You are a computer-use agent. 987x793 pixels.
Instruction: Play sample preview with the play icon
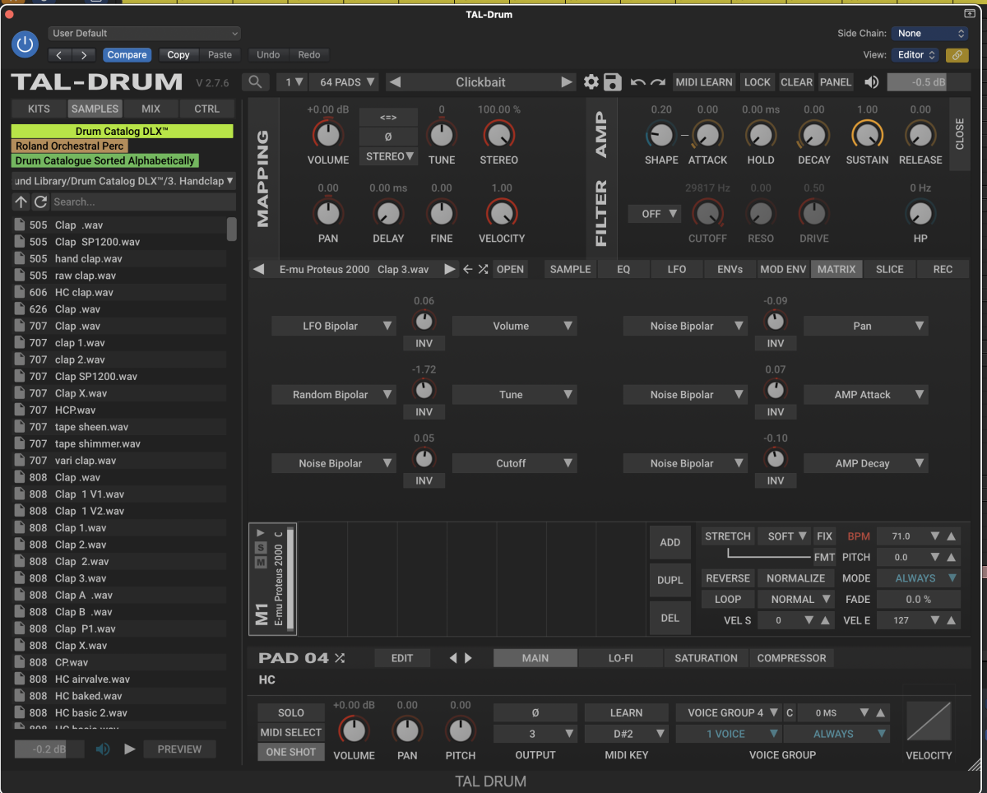tap(129, 749)
